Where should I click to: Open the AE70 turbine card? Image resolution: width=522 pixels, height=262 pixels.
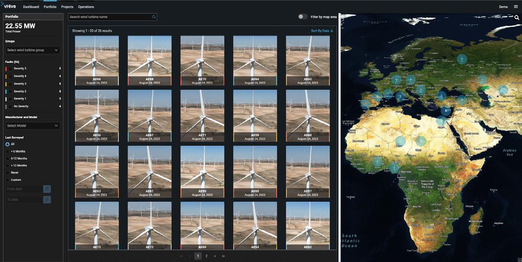click(x=202, y=60)
